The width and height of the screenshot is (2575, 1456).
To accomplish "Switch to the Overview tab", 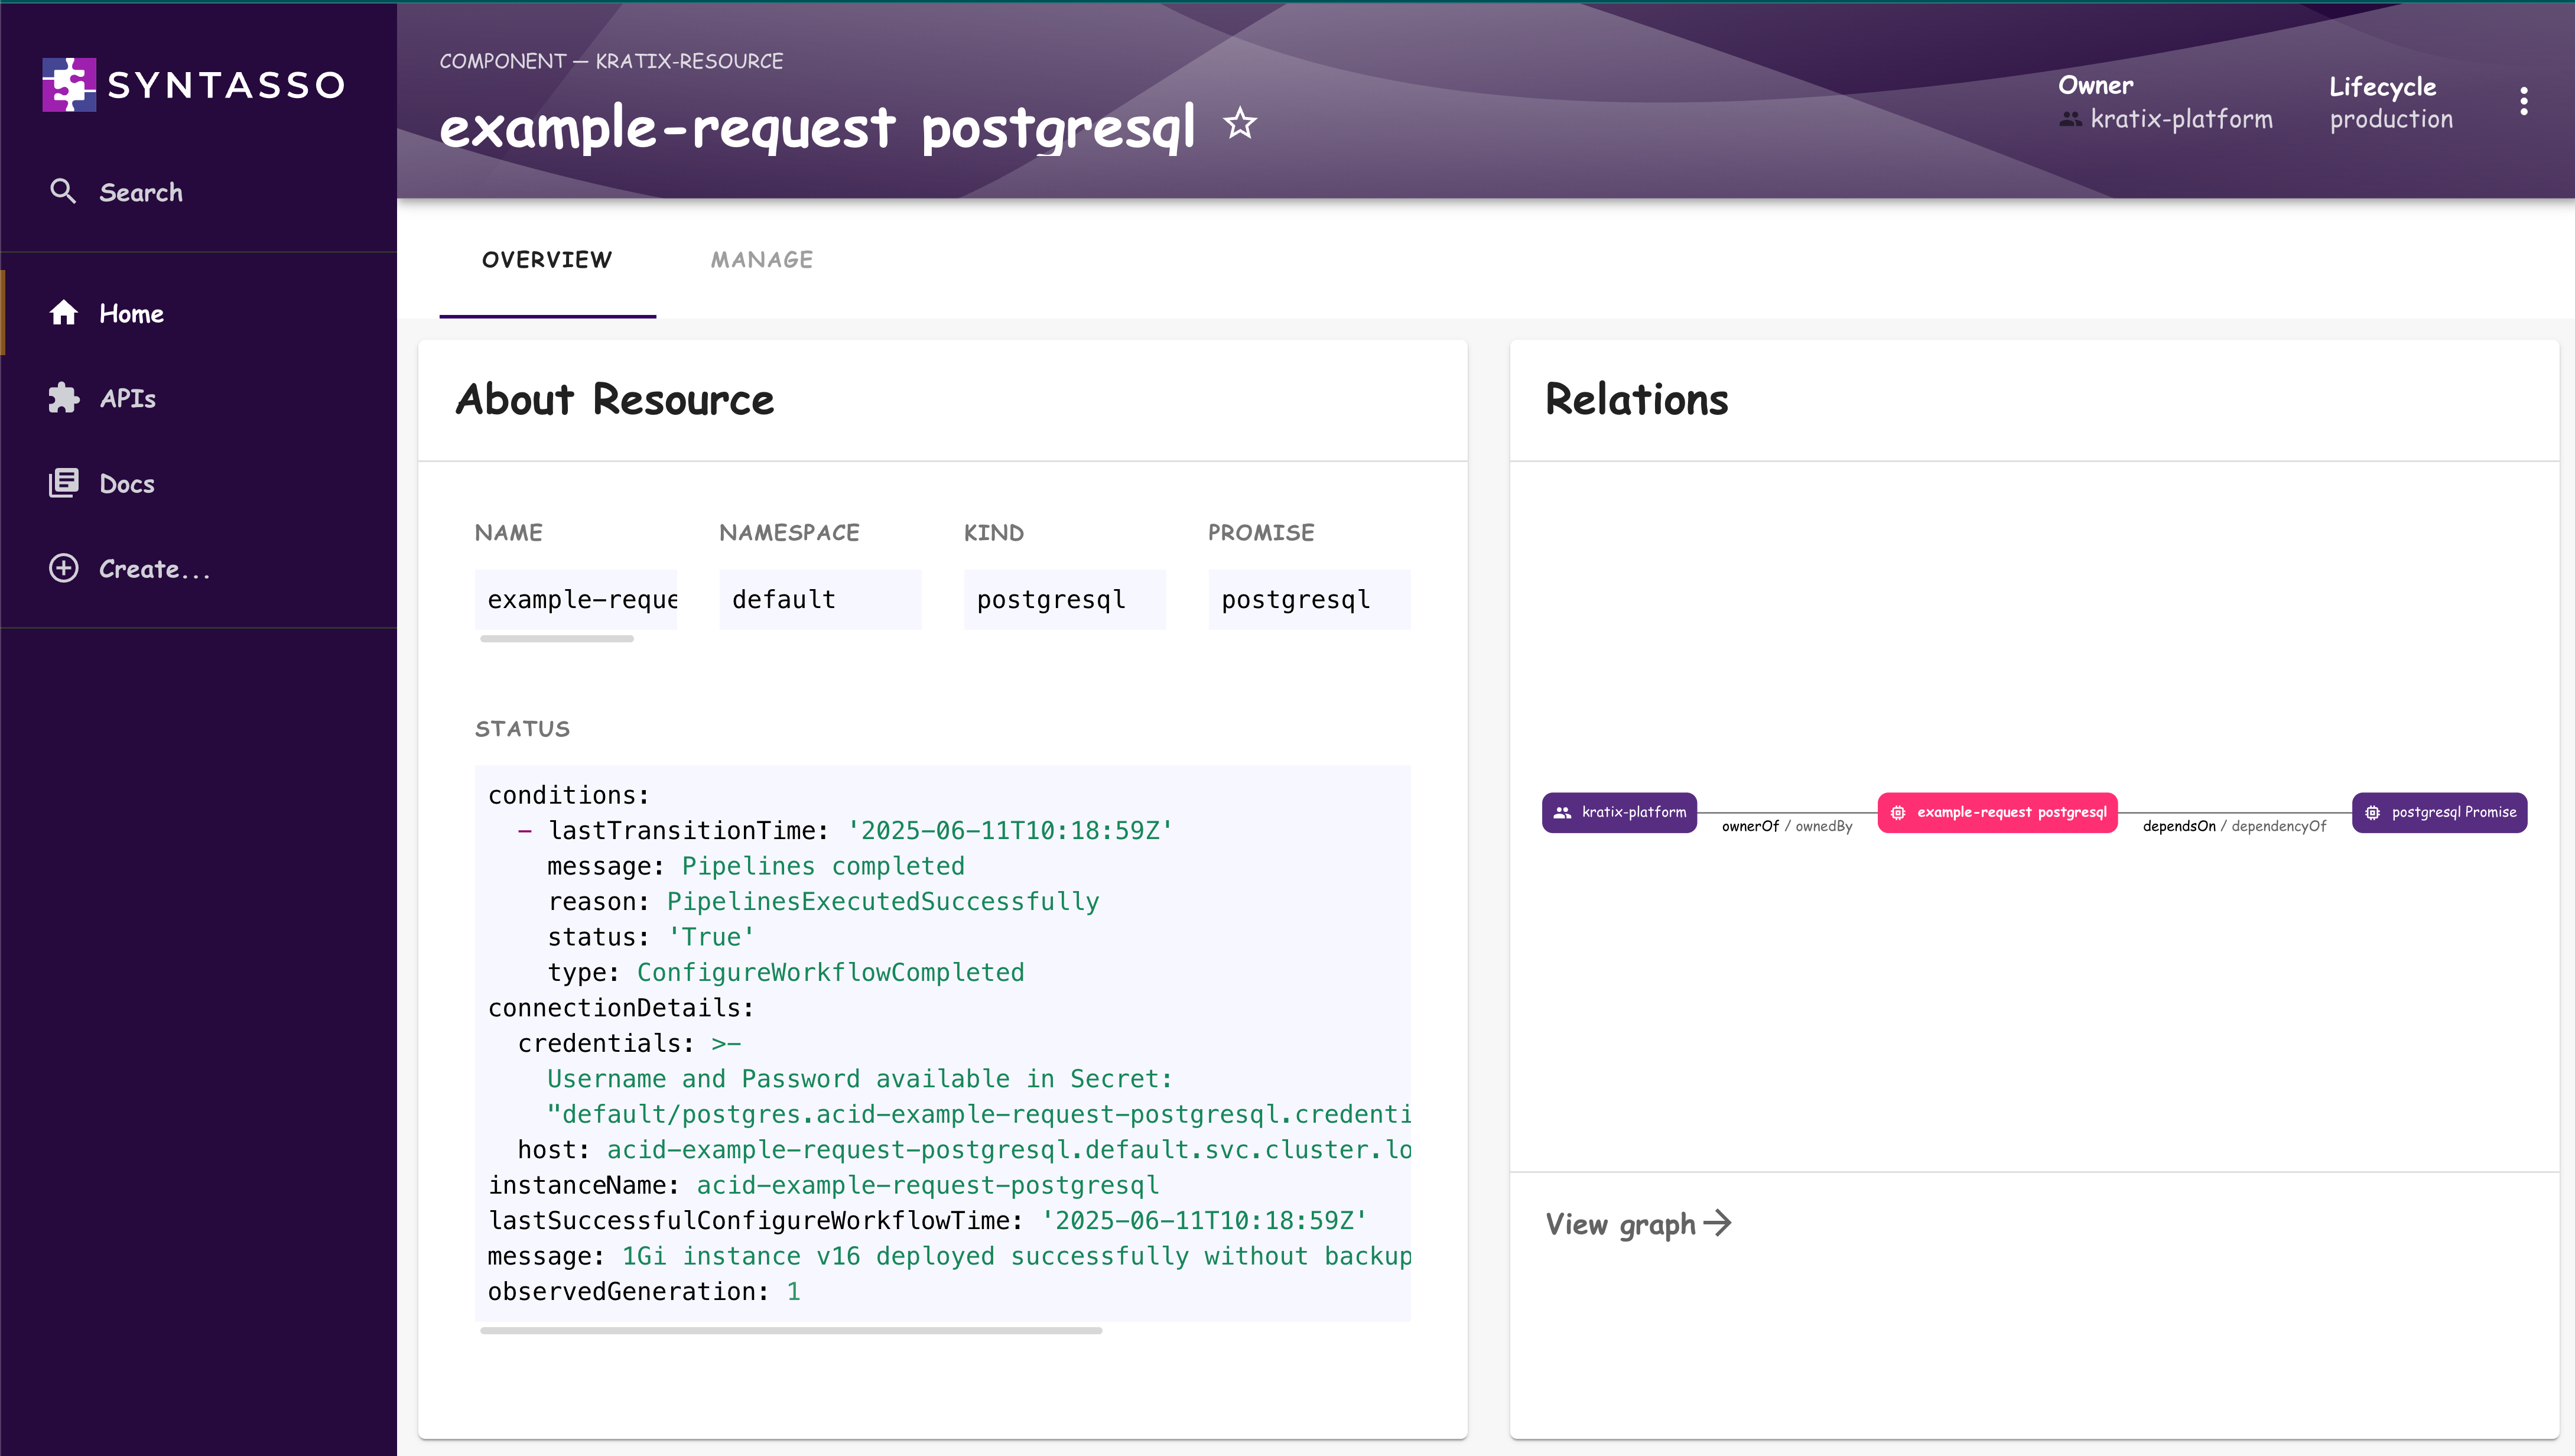I will (547, 260).
